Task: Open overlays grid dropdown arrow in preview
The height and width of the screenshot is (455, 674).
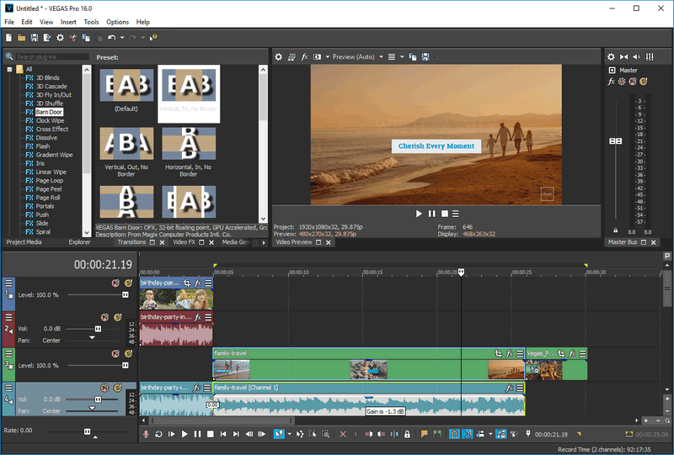Action: point(402,56)
